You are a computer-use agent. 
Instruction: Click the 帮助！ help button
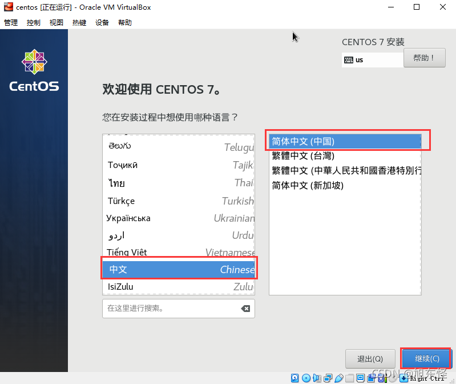(424, 58)
